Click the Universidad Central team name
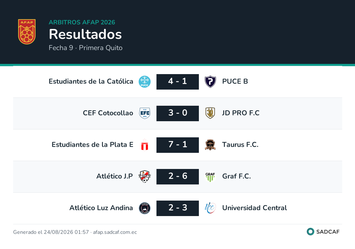355x249 pixels. 254,208
